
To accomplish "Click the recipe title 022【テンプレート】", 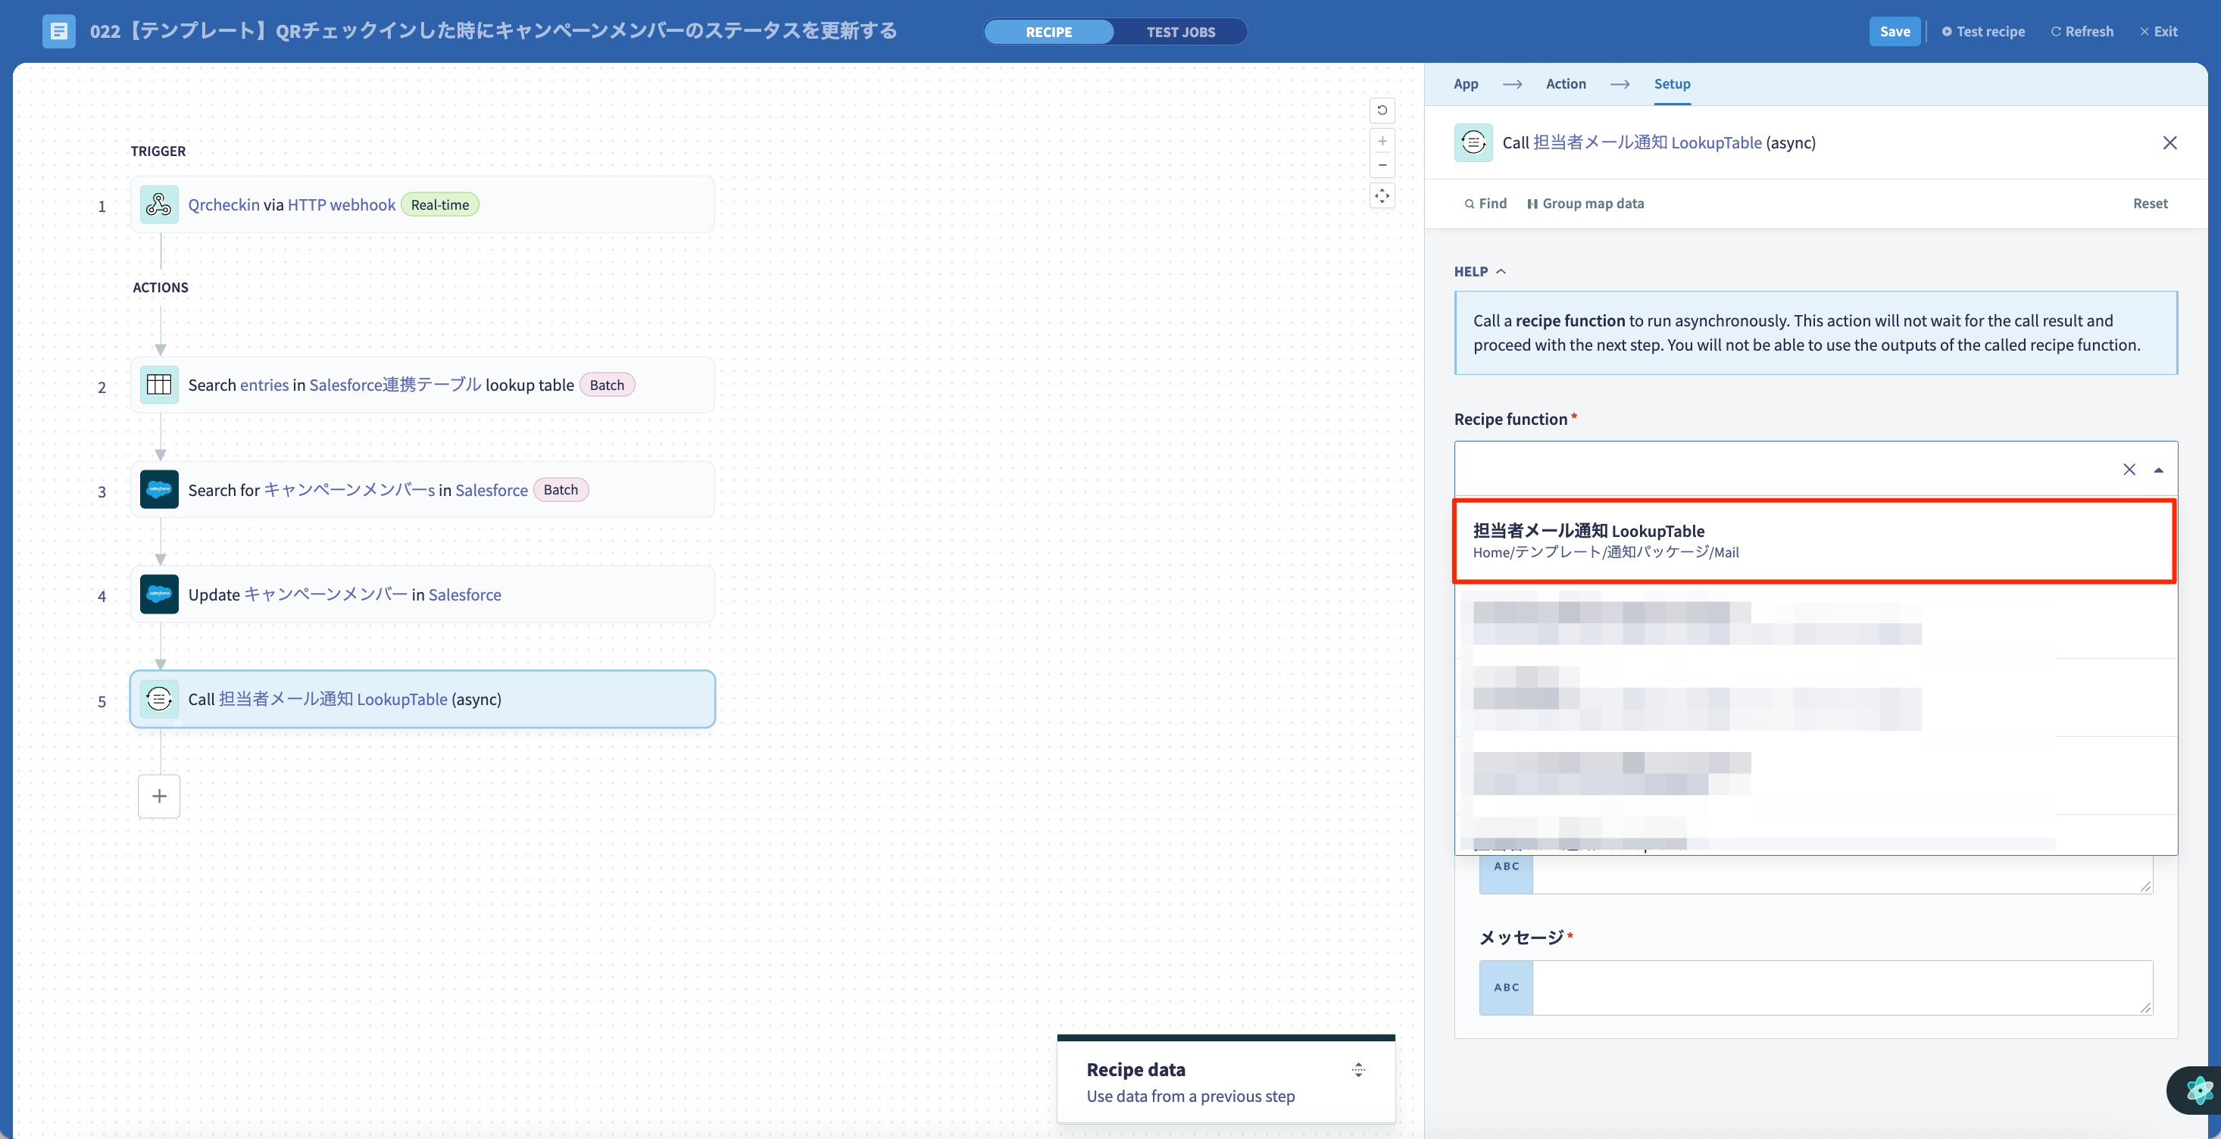I will [493, 31].
